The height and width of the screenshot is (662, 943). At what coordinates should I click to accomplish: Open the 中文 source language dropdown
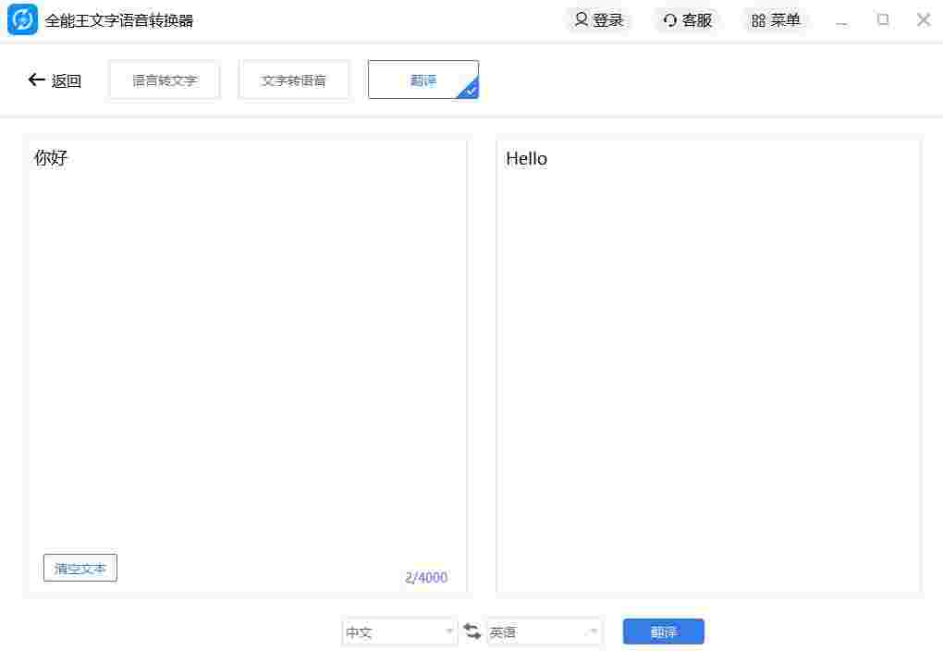point(398,631)
